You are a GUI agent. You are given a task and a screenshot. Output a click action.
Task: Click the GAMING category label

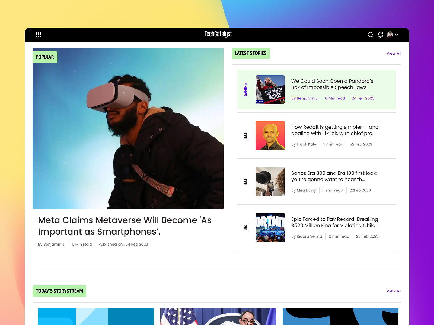click(x=245, y=90)
